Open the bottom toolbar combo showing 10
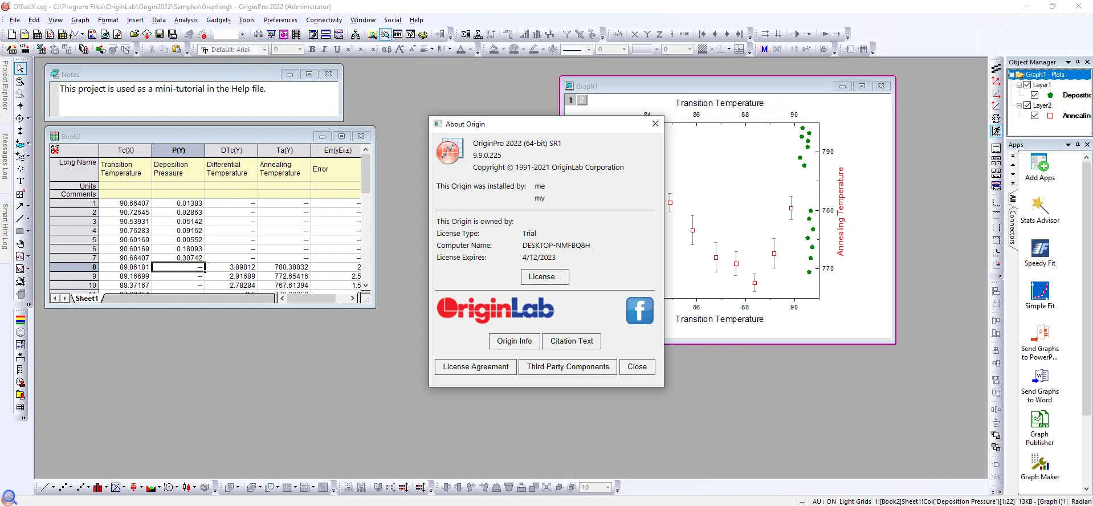Viewport: 1093px width, 506px height. (x=596, y=487)
